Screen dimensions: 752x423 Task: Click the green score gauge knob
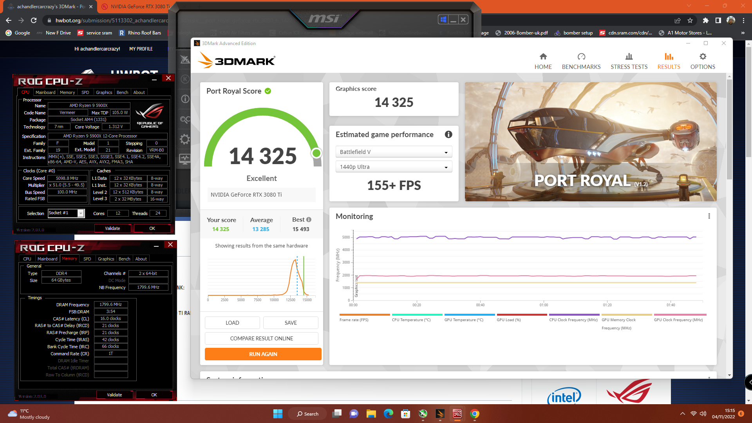(316, 153)
